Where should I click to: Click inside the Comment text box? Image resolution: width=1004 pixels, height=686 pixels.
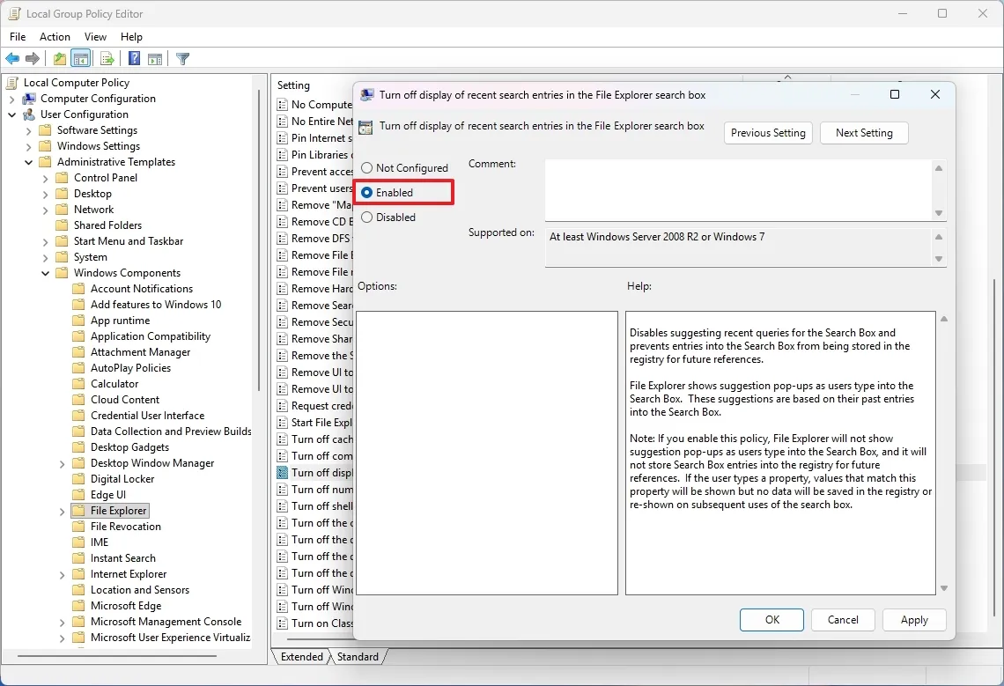737,189
